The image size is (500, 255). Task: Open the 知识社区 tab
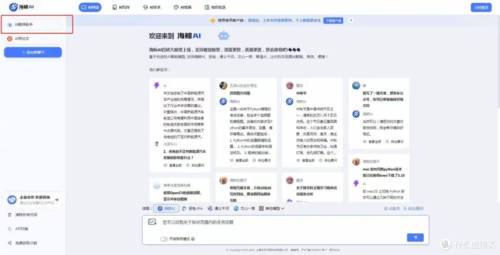point(215,7)
